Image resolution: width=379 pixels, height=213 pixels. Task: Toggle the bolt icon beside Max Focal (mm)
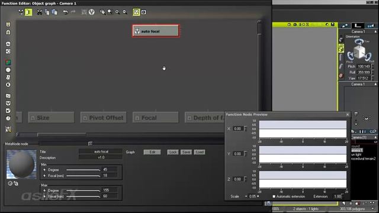pyautogui.click(x=44, y=196)
